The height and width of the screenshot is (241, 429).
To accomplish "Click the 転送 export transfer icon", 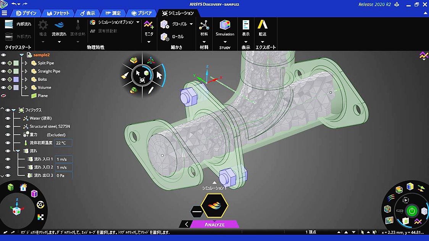I will click(x=262, y=25).
